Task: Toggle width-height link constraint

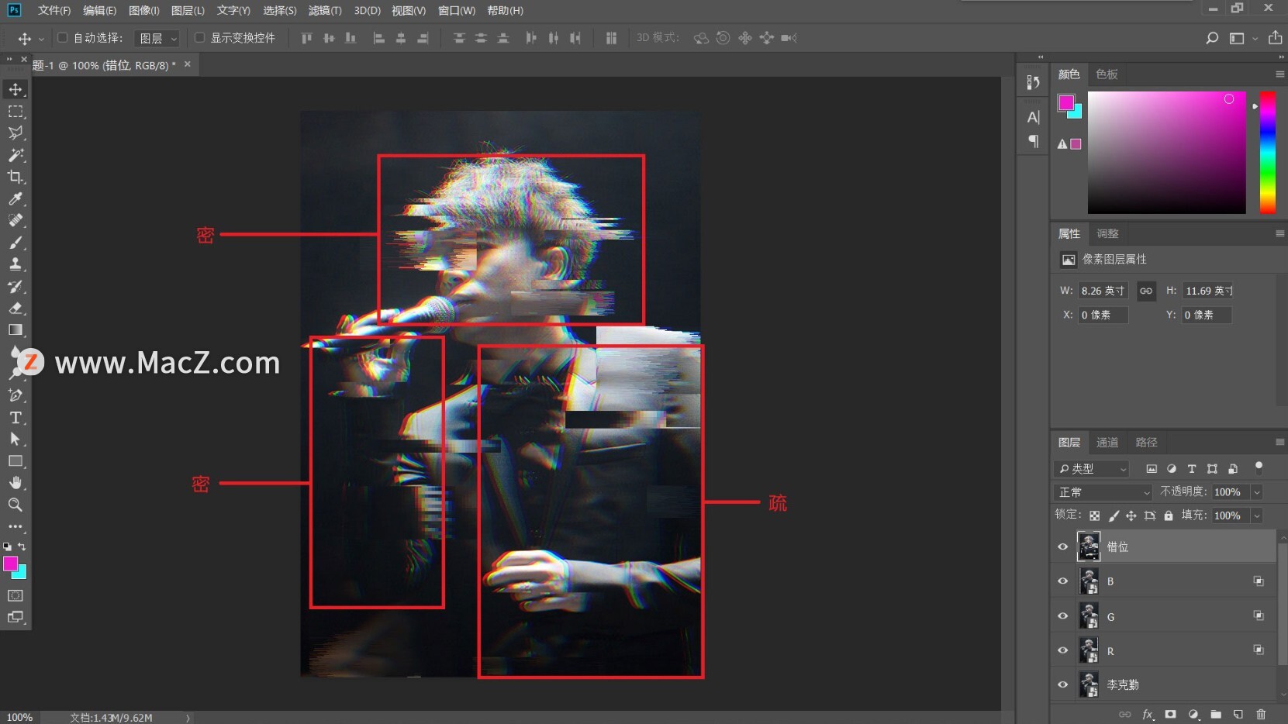Action: pyautogui.click(x=1146, y=291)
